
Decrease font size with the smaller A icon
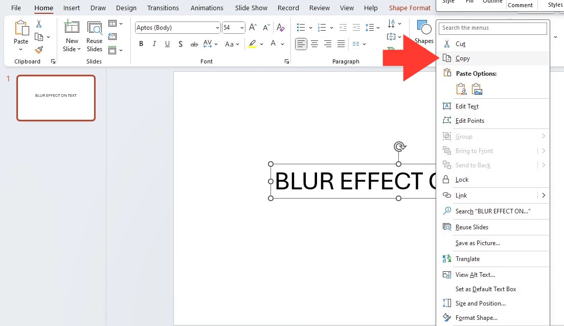click(x=266, y=27)
